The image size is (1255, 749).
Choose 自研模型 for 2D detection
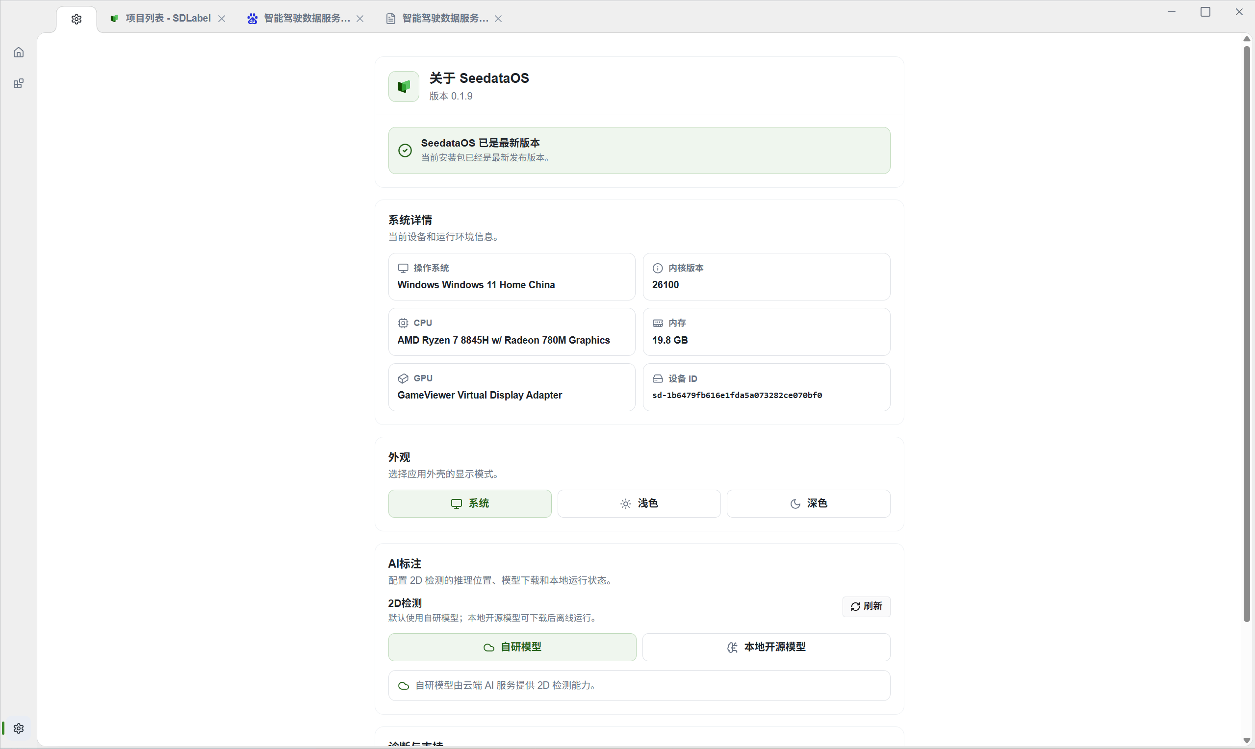[x=512, y=647]
